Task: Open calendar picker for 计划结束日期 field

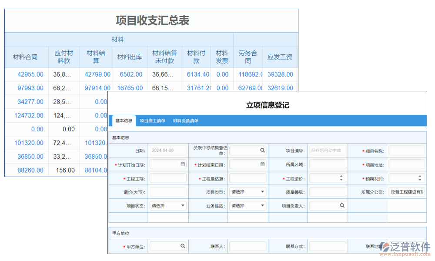Action: pos(261,164)
